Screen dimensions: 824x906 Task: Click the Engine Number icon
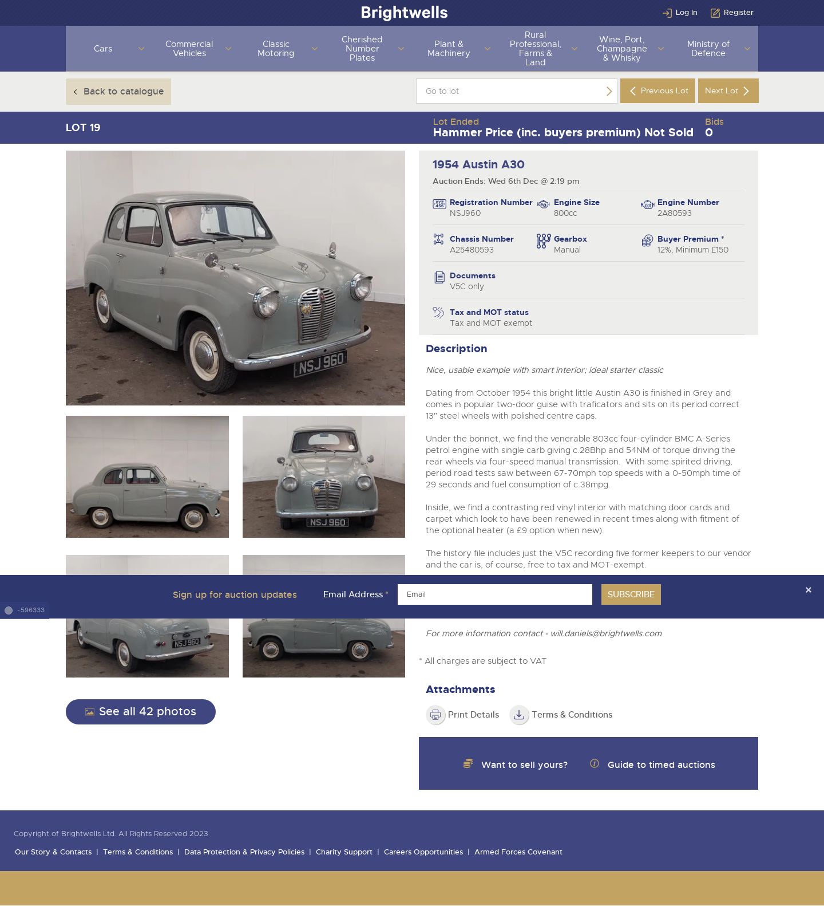(647, 204)
